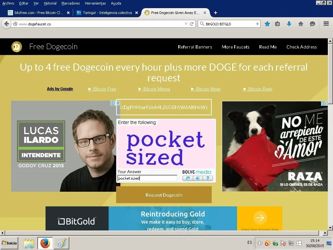This screenshot has width=333, height=250.
Task: Open the Firefox hamburger menu
Action: pyautogui.click(x=326, y=23)
